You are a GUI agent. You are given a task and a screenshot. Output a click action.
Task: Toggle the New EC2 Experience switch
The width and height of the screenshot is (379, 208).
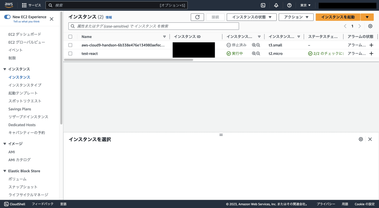click(x=7, y=17)
